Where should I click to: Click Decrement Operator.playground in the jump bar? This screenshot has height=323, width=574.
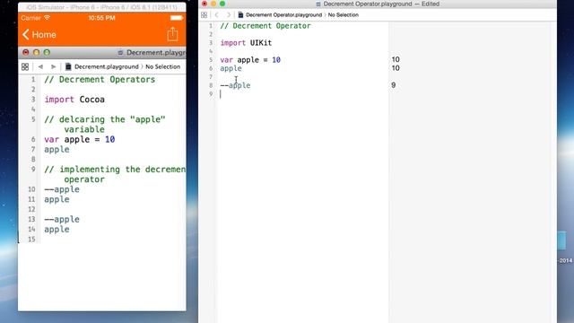click(283, 15)
